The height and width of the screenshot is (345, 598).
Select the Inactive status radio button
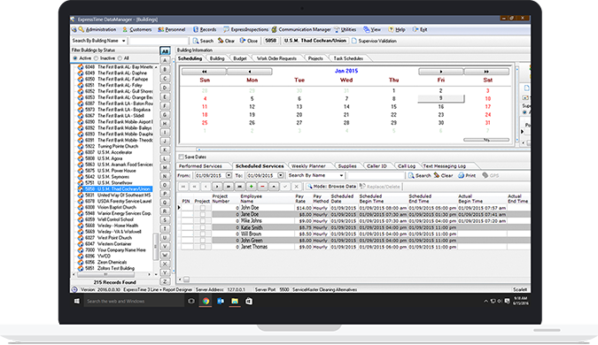click(96, 58)
